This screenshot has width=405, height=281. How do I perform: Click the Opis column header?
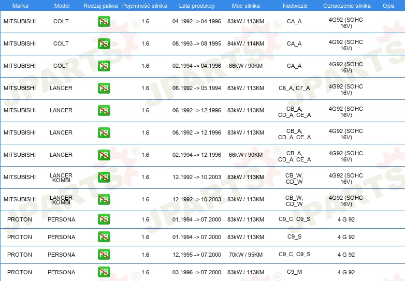(388, 6)
